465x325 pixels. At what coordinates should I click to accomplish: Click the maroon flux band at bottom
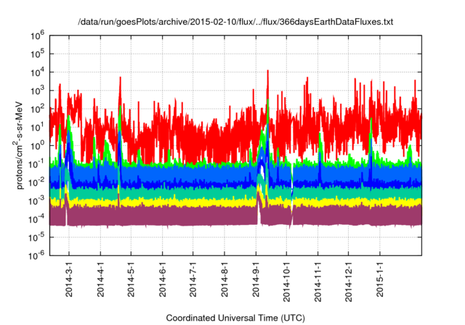coord(182,215)
